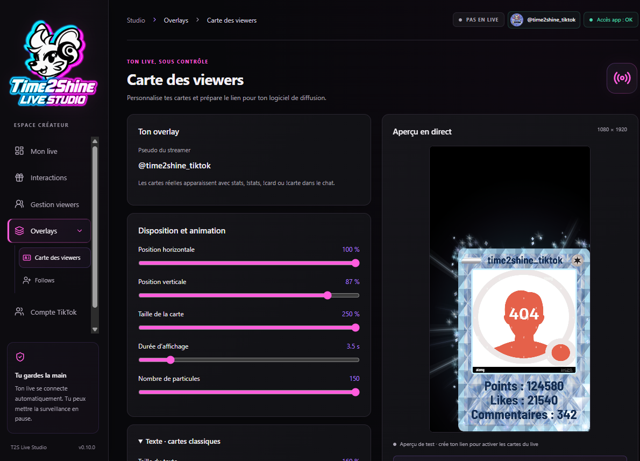640x461 pixels.
Task: Click Taille de la carte slider handle
Action: pyautogui.click(x=355, y=328)
